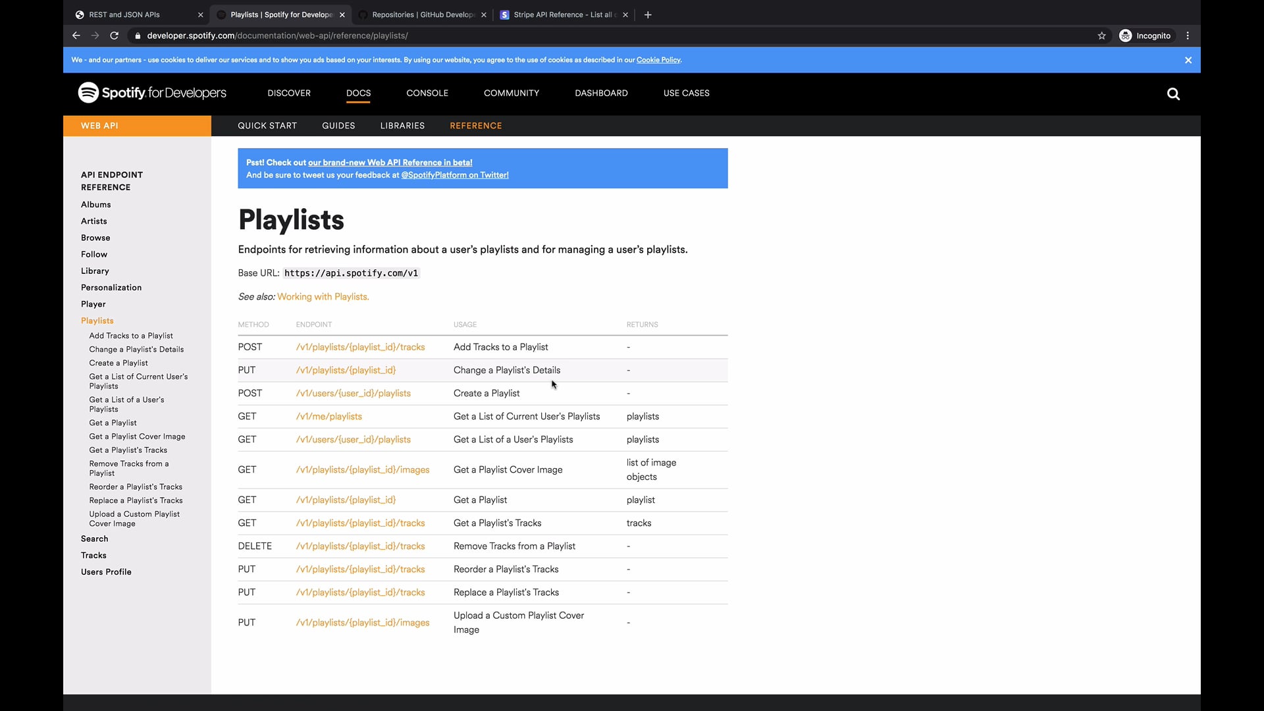The image size is (1264, 711).
Task: Open the Incognito profile icon
Action: pos(1126,36)
